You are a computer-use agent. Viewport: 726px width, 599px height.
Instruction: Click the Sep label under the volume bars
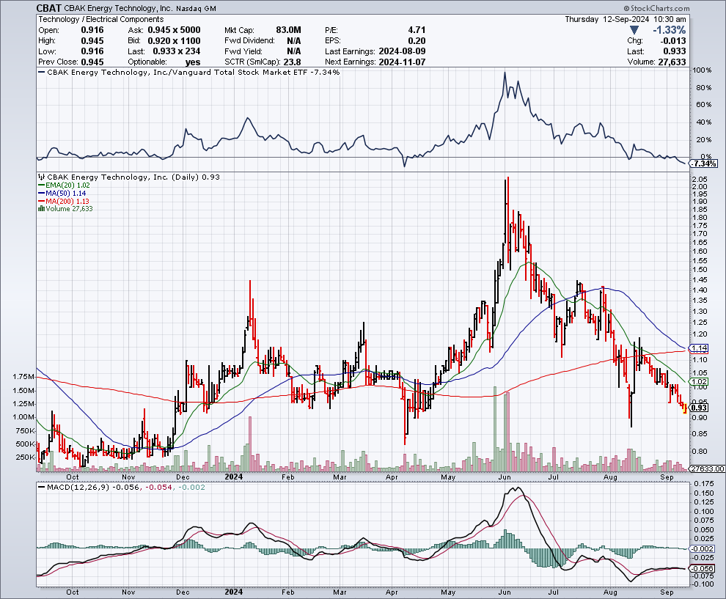tap(667, 477)
